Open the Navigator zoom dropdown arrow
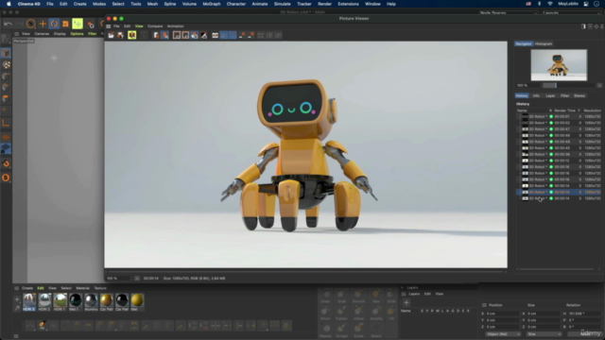This screenshot has width=605, height=340. click(599, 86)
